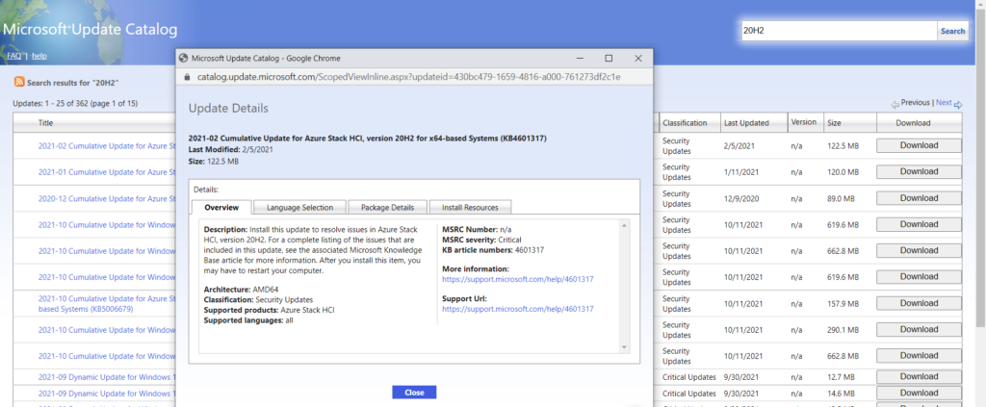Image resolution: width=986 pixels, height=407 pixels.
Task: Click into the 20H2 search field
Action: point(840,31)
